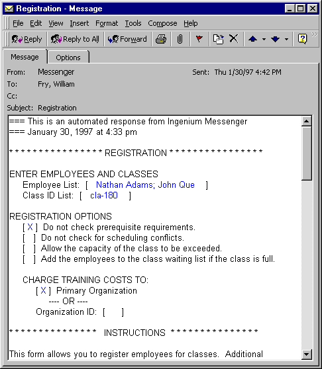Maximize the Registration message window
322x369 pixels.
point(301,9)
